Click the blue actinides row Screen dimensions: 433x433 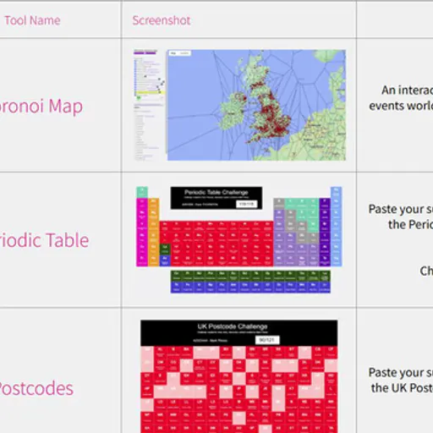(250, 288)
